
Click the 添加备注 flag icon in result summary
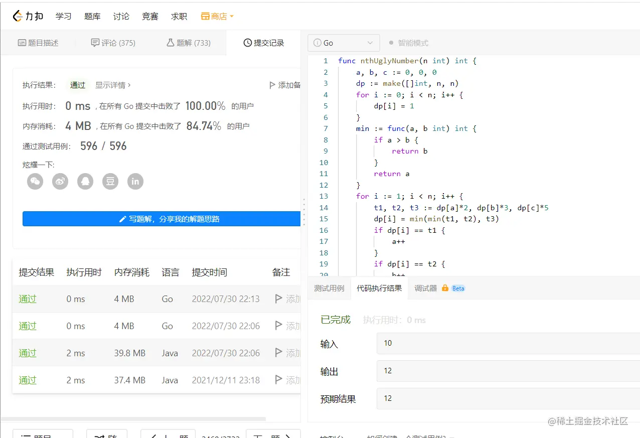tap(272, 85)
